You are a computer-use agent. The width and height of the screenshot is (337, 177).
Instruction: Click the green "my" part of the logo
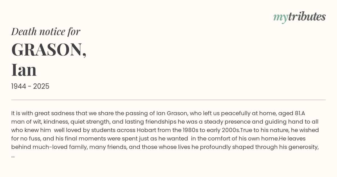point(280,17)
